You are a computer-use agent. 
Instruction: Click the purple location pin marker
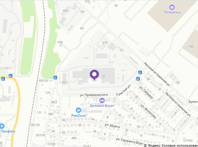coord(94,75)
